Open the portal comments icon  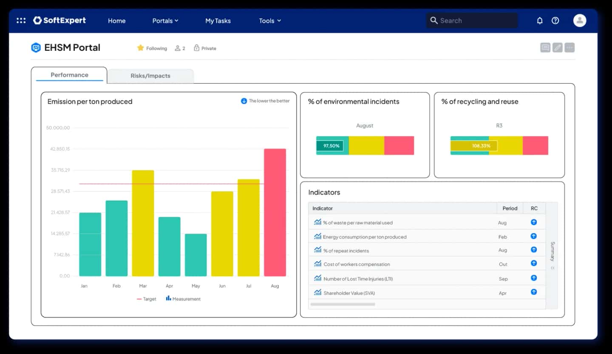click(545, 47)
